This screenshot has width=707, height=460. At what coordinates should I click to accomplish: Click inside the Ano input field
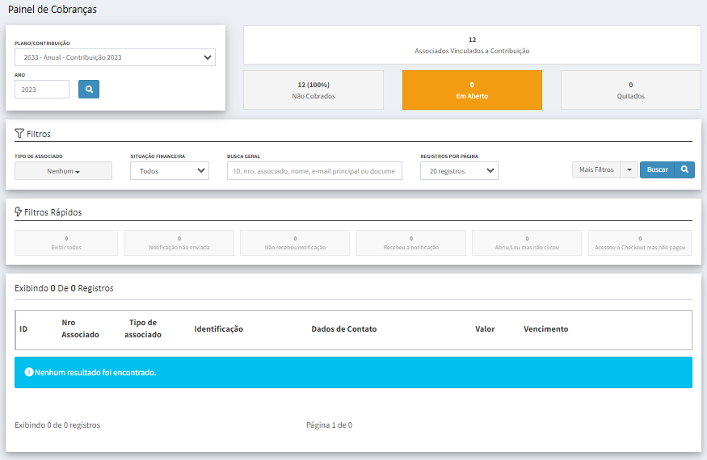coord(42,90)
